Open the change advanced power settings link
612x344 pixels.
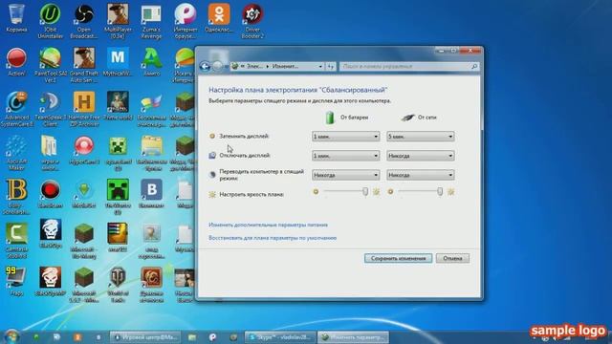point(268,226)
